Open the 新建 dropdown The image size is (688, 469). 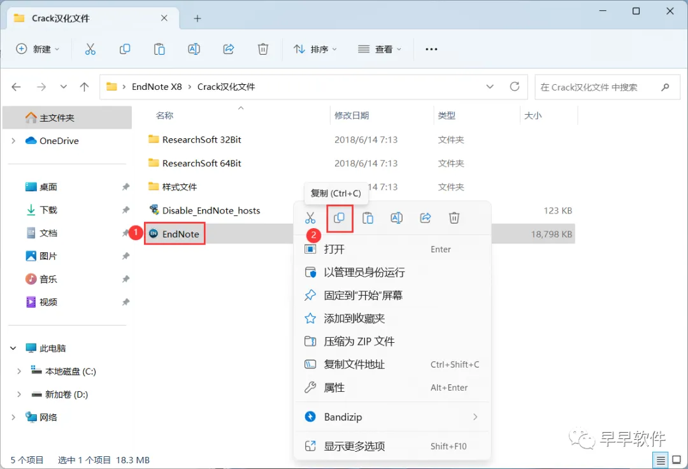38,49
